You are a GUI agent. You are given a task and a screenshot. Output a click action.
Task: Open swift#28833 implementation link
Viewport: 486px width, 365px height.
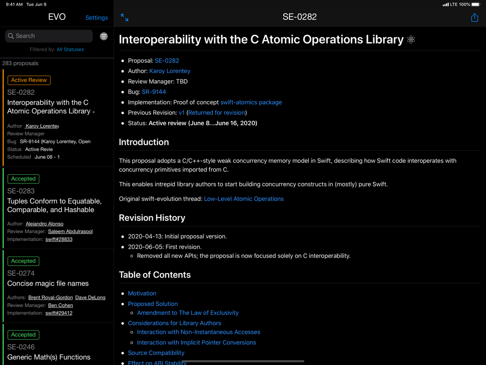coord(59,239)
